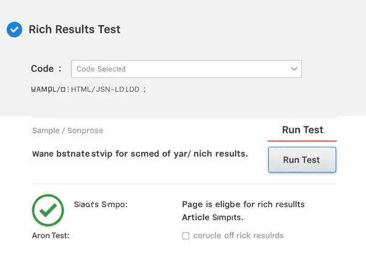Open the Code Selected dropdown
Screen dimensions: 366x256
pyautogui.click(x=186, y=69)
